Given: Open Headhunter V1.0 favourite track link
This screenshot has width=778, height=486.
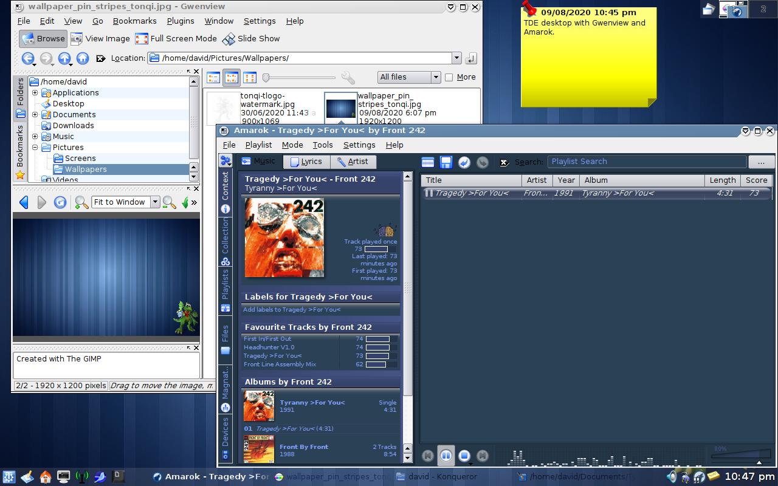Looking at the screenshot, I should coord(269,347).
